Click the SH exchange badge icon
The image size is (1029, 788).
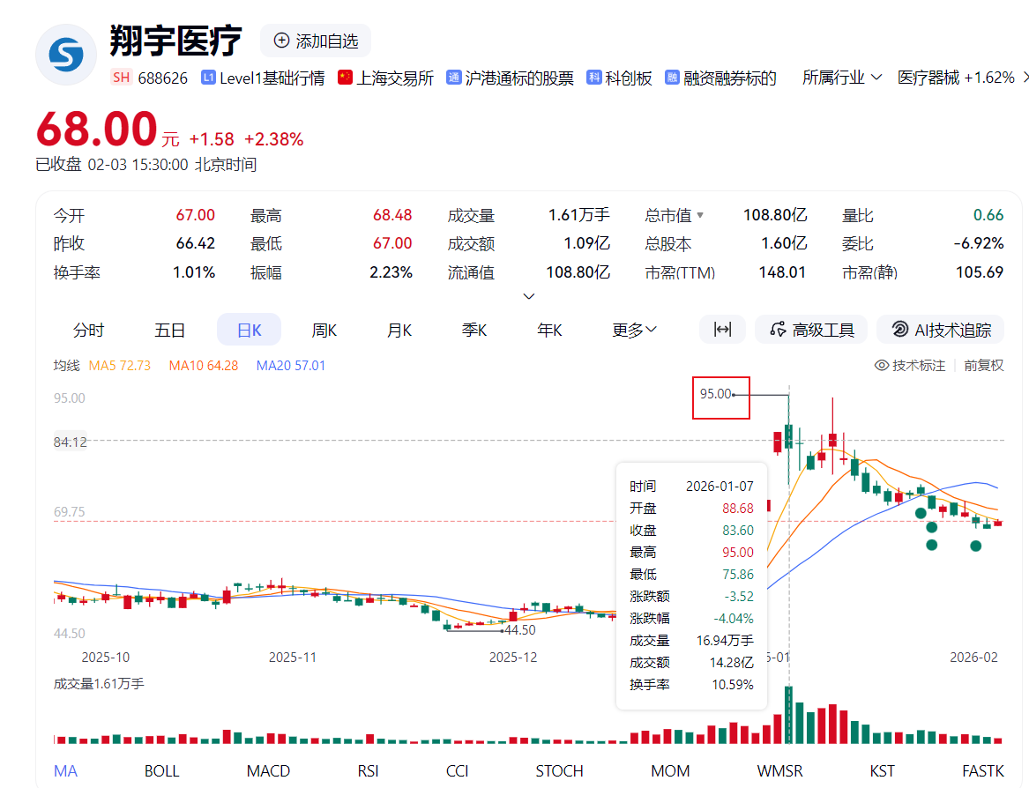pyautogui.click(x=121, y=78)
